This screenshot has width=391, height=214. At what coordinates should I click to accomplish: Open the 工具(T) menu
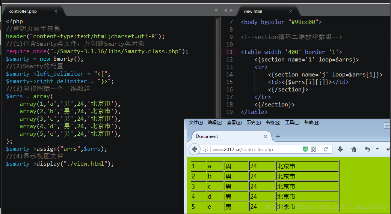point(292,123)
